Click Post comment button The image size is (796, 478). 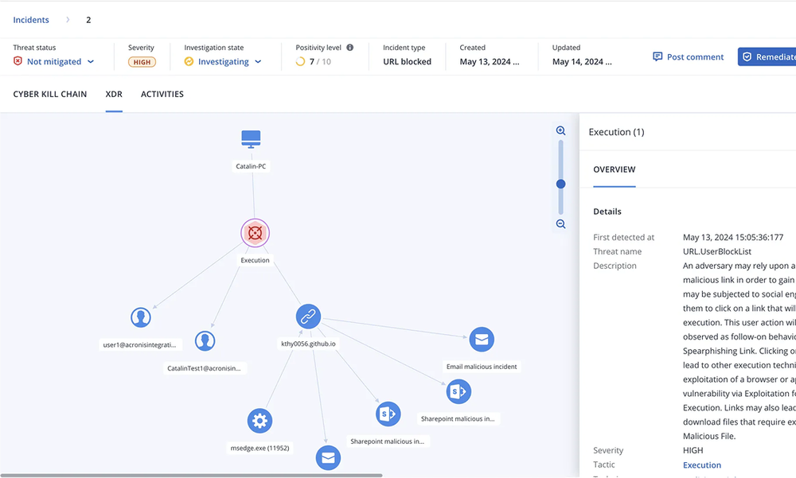(x=688, y=56)
